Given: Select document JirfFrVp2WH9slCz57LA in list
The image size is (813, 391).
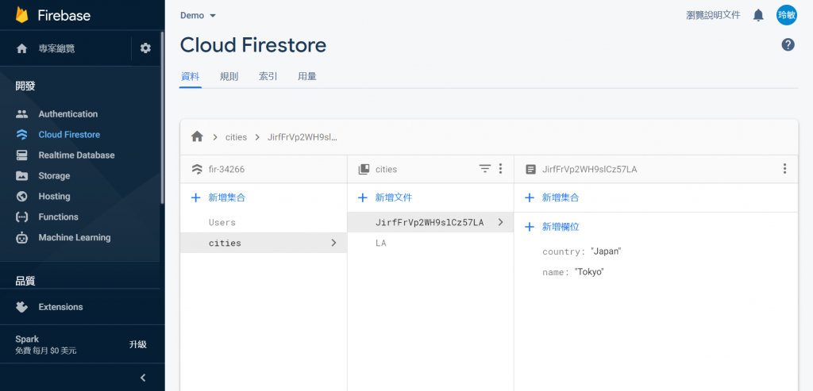Looking at the screenshot, I should click(x=430, y=222).
